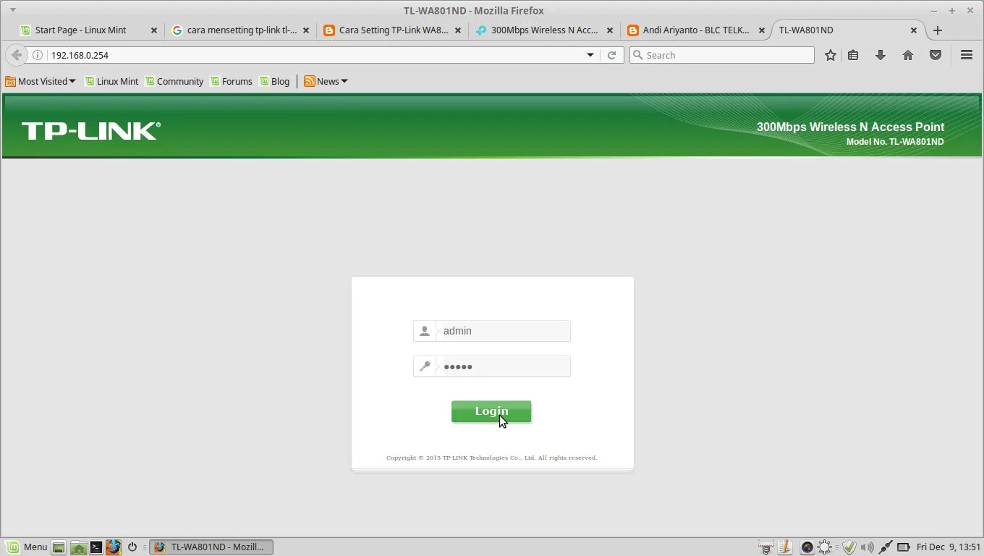Open the network connection tray icon

pos(885,547)
